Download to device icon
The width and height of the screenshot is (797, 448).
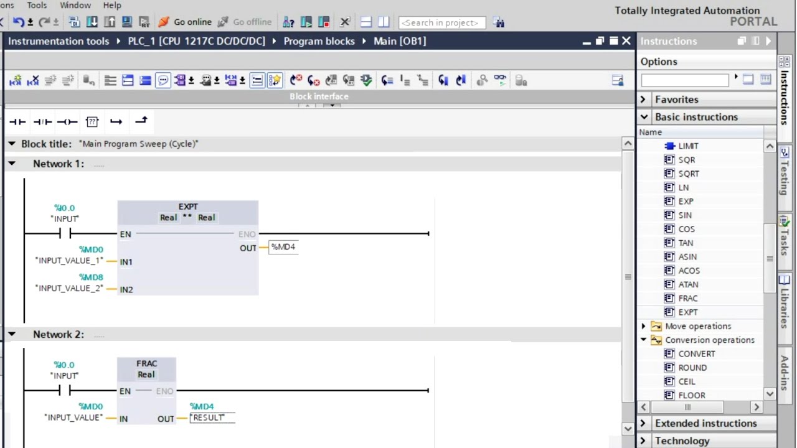(x=92, y=22)
